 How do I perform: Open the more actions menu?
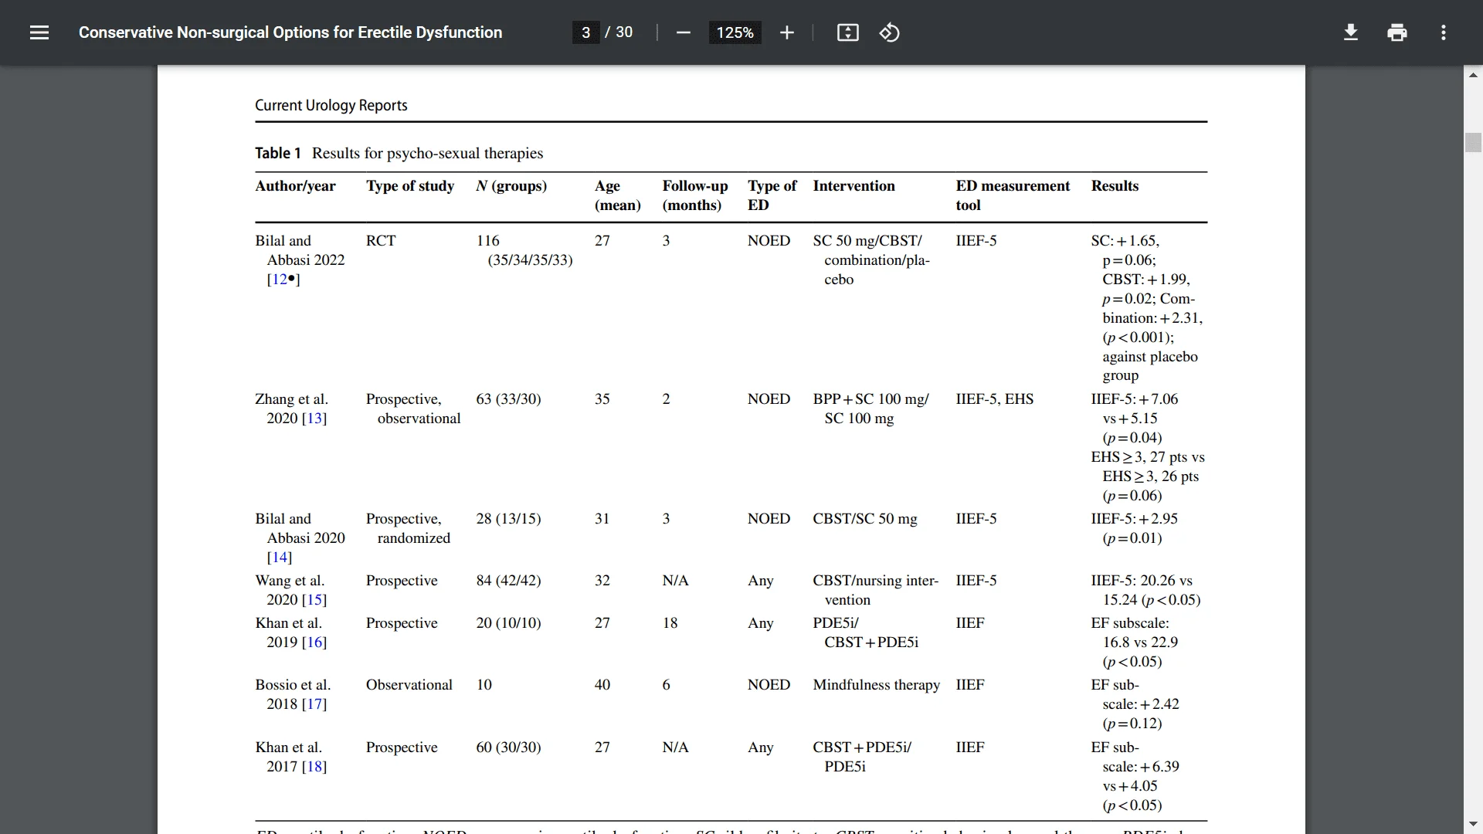click(1443, 32)
